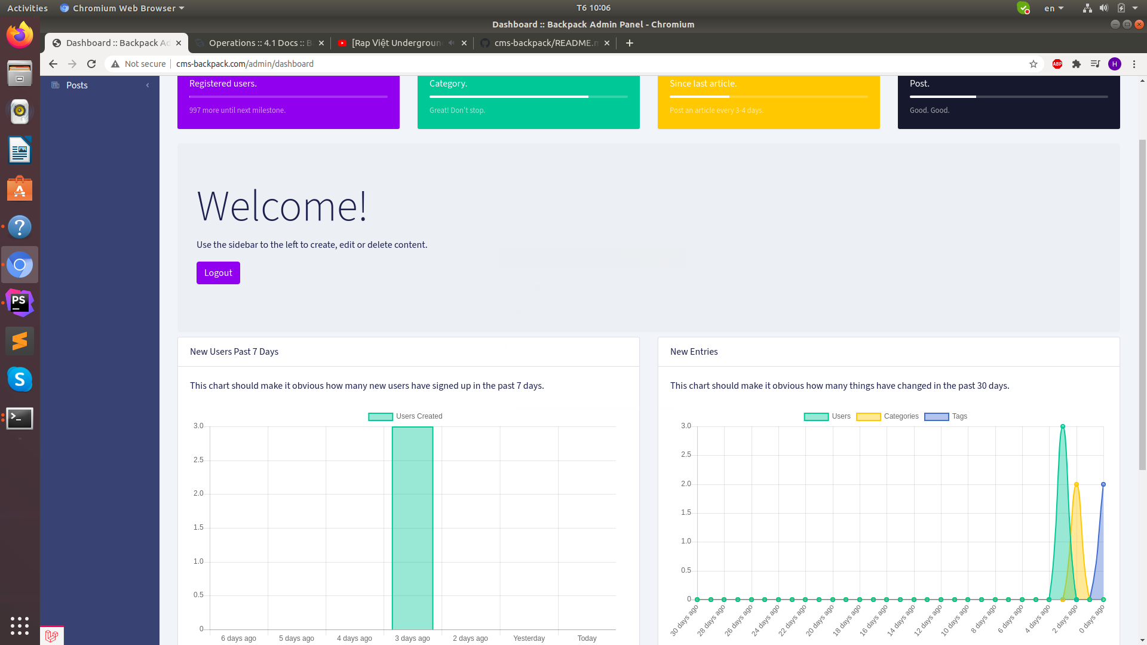Expand the Posts sidebar menu
Viewport: 1147px width, 645px height.
(x=100, y=85)
